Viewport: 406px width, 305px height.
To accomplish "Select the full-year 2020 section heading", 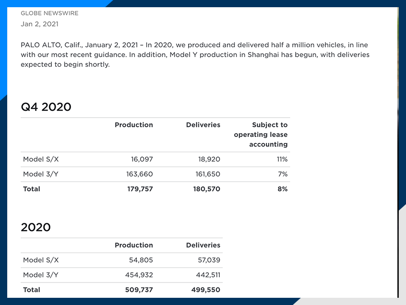I will 36,227.
